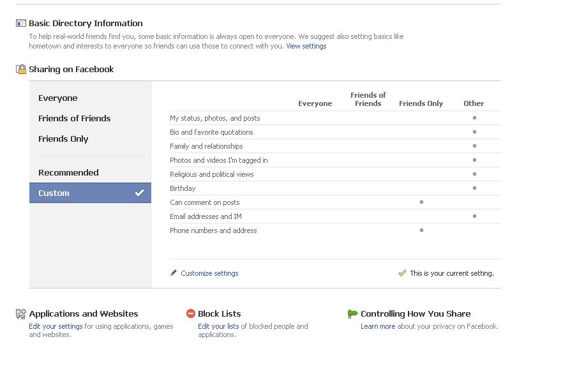Screen dimensions: 570x369
Task: Switch to the Recommended sharing preset
Action: tap(68, 173)
